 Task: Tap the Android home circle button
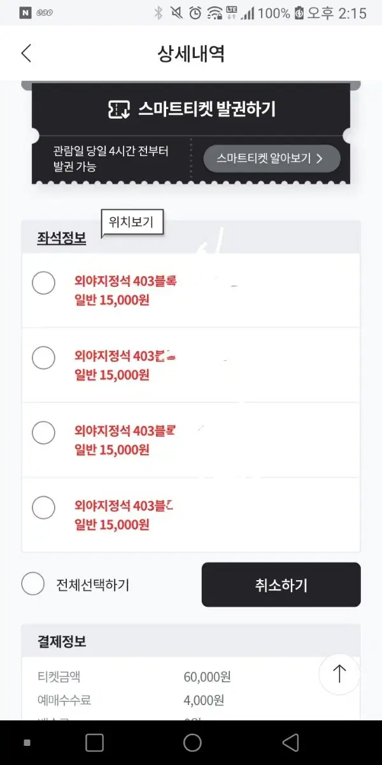click(x=192, y=743)
